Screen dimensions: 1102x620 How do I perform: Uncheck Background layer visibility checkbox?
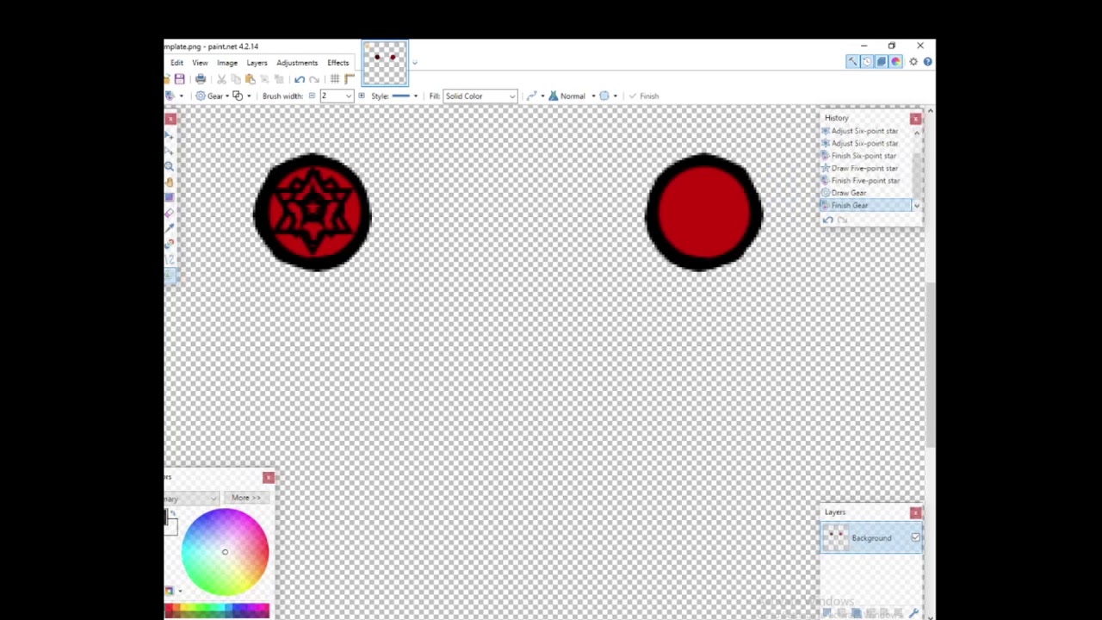(x=915, y=538)
